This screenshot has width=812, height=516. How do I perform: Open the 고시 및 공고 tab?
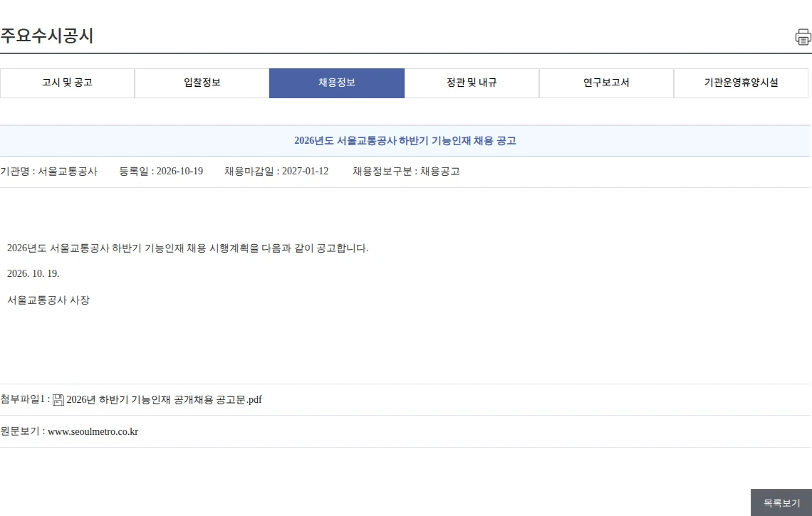68,83
